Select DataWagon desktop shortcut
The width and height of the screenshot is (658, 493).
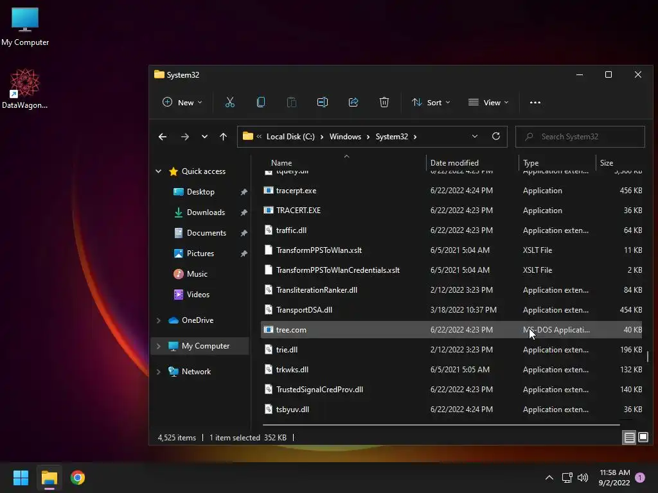click(x=25, y=89)
